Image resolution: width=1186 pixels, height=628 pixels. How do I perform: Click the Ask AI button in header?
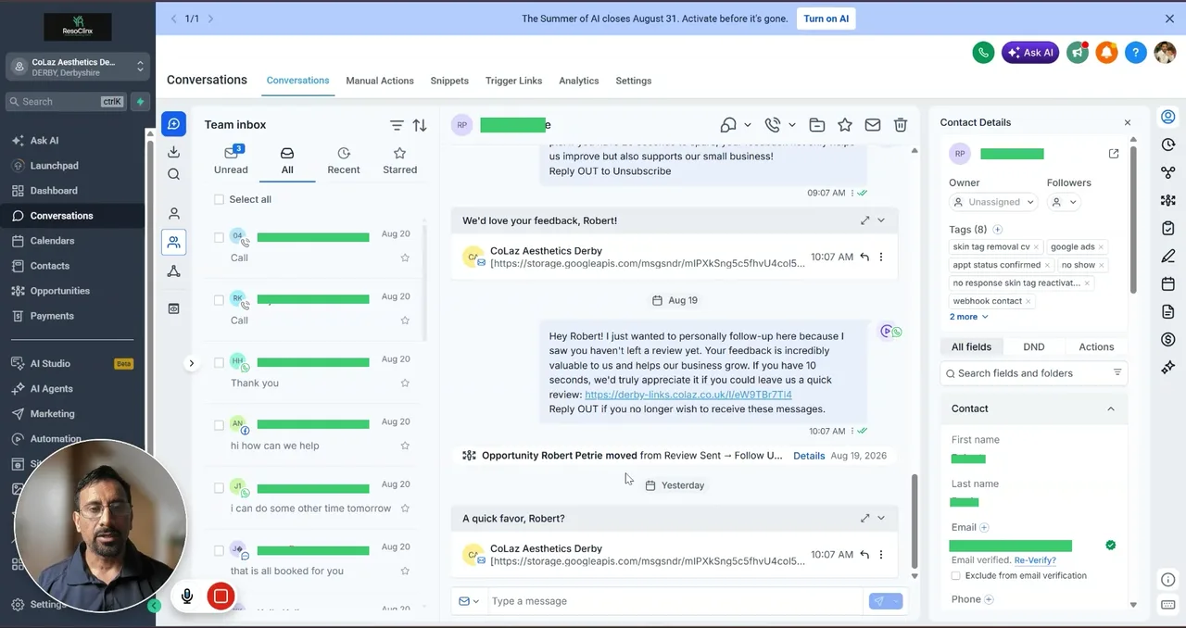[x=1030, y=53]
